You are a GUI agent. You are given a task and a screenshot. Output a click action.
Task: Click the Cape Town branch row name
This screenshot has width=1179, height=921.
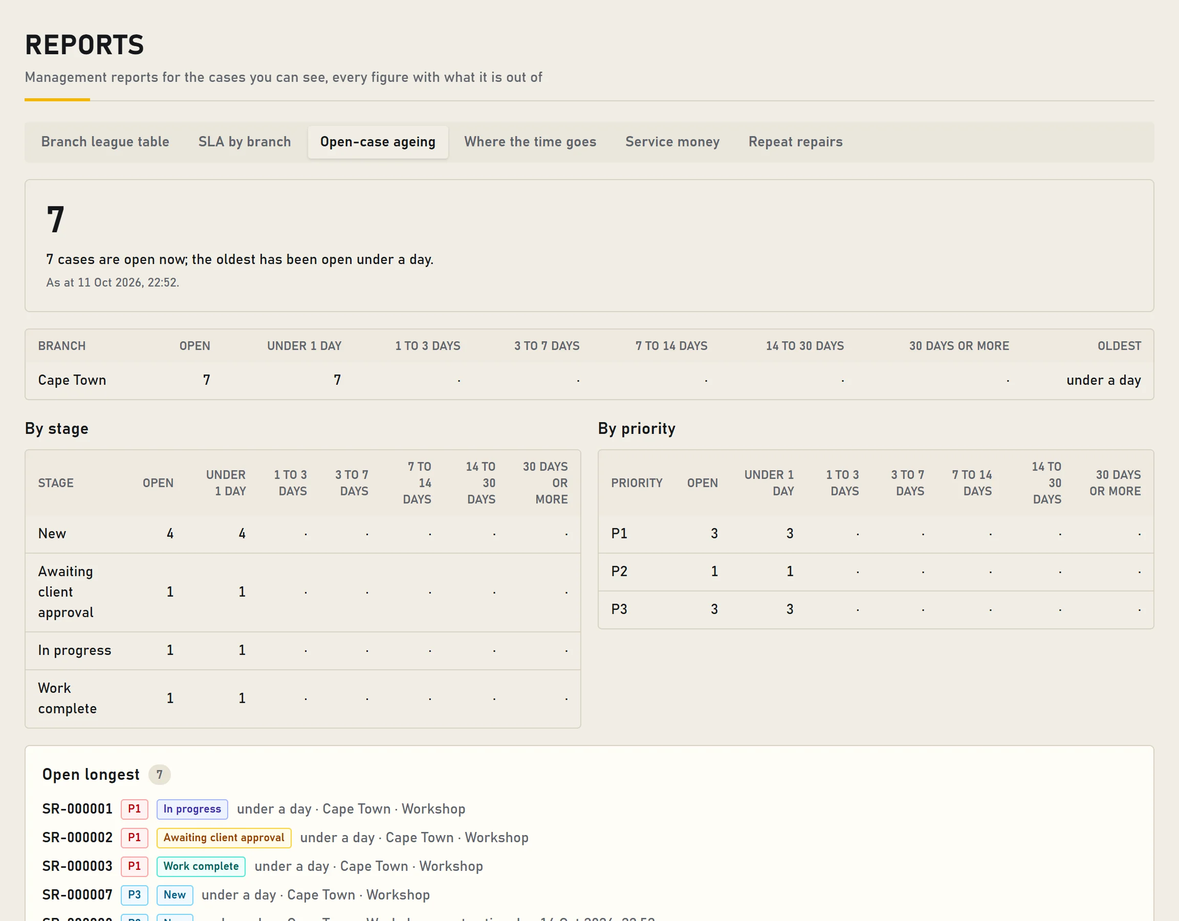[x=72, y=380]
